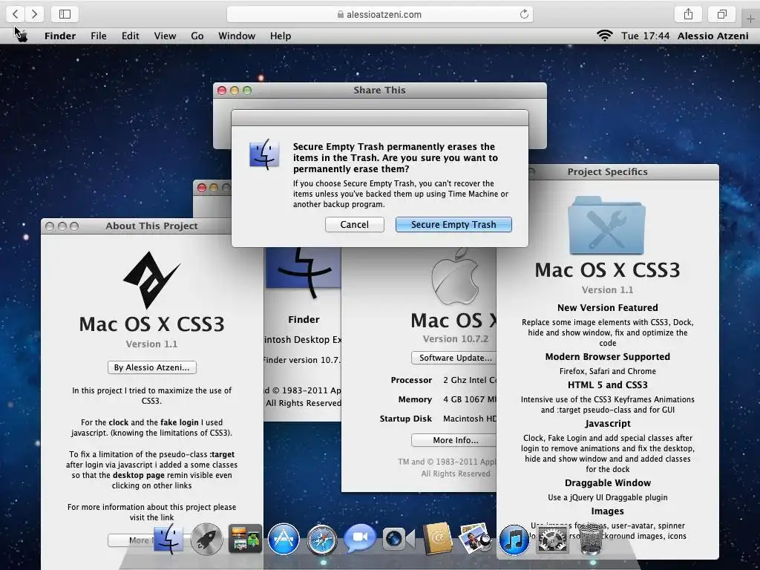The height and width of the screenshot is (570, 760).
Task: Launch iTunes music note in dock
Action: click(514, 539)
